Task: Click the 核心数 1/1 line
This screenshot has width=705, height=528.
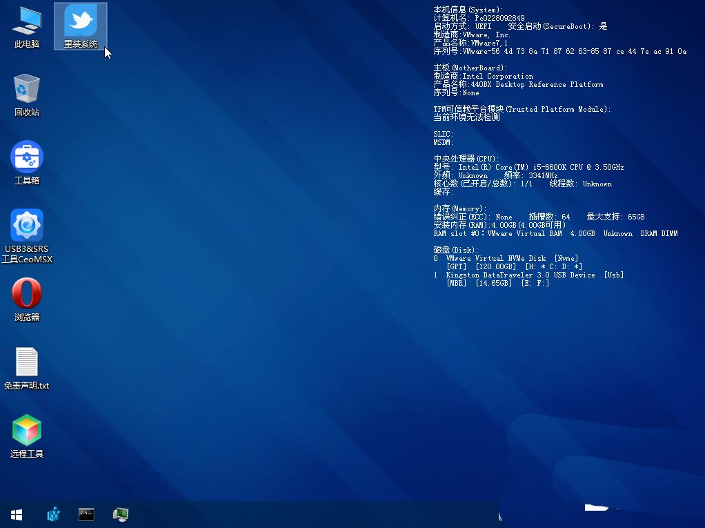Action: (522, 184)
